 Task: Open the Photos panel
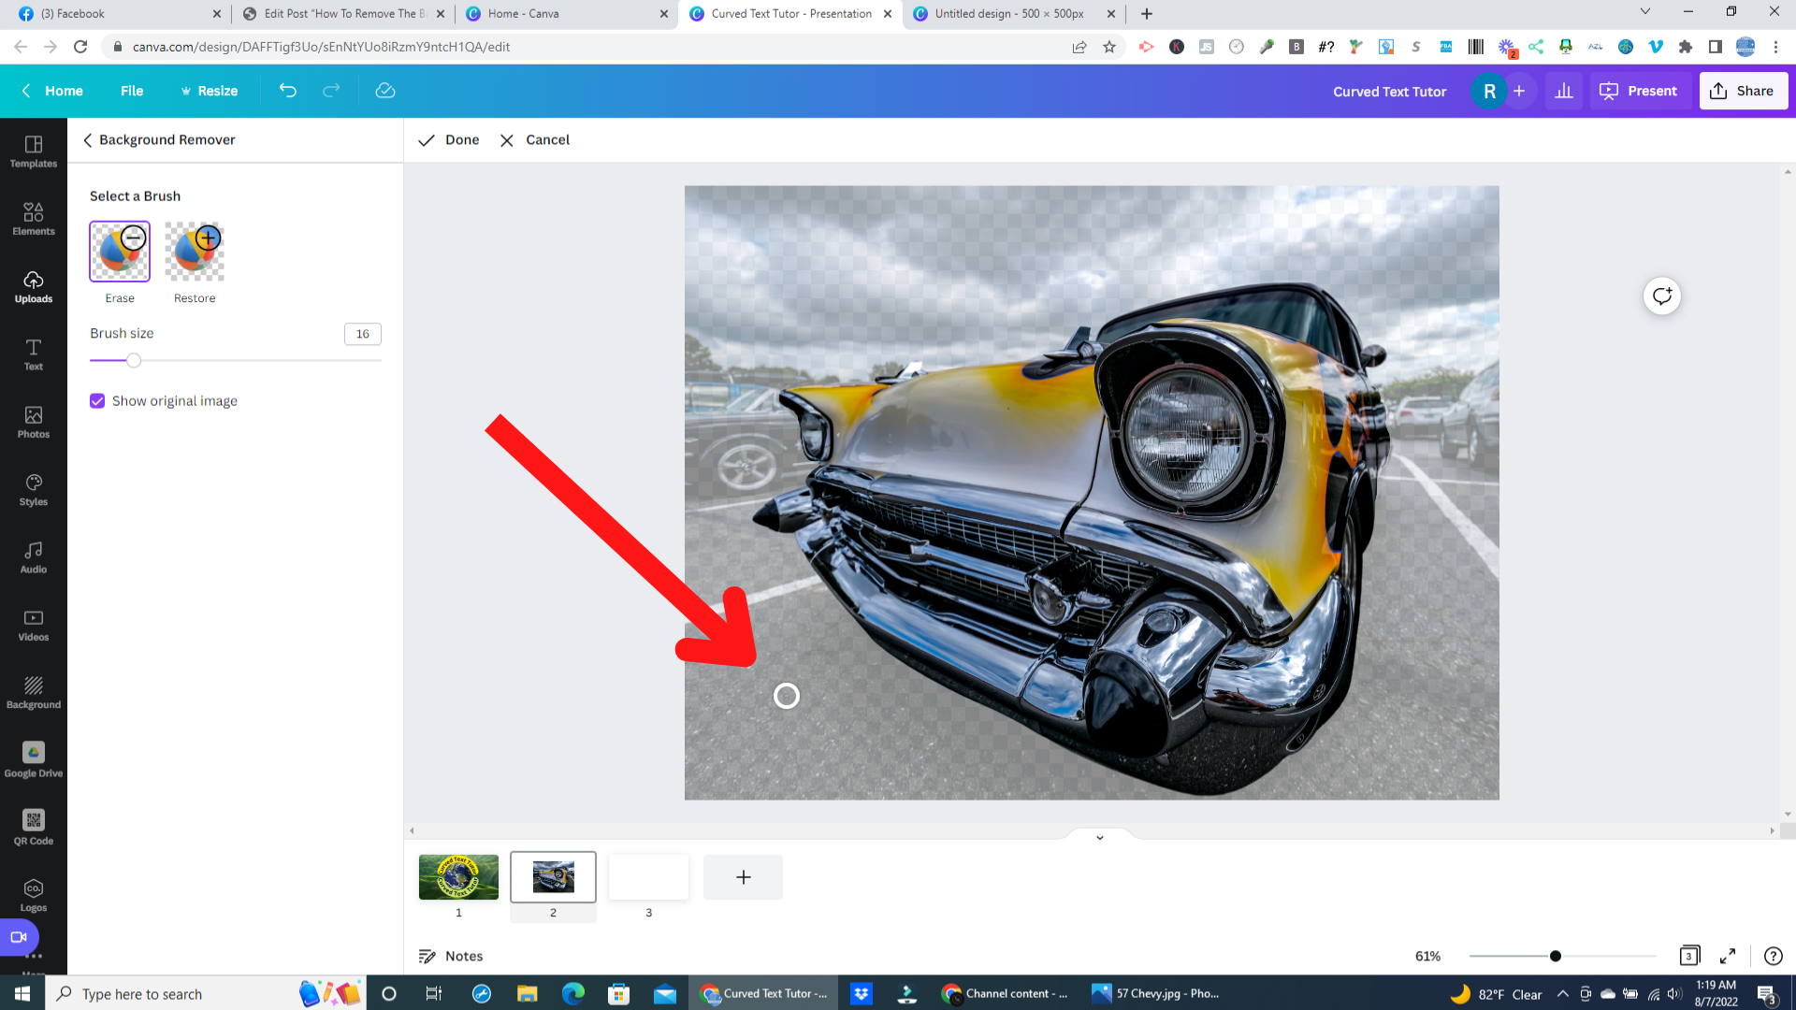pyautogui.click(x=34, y=422)
